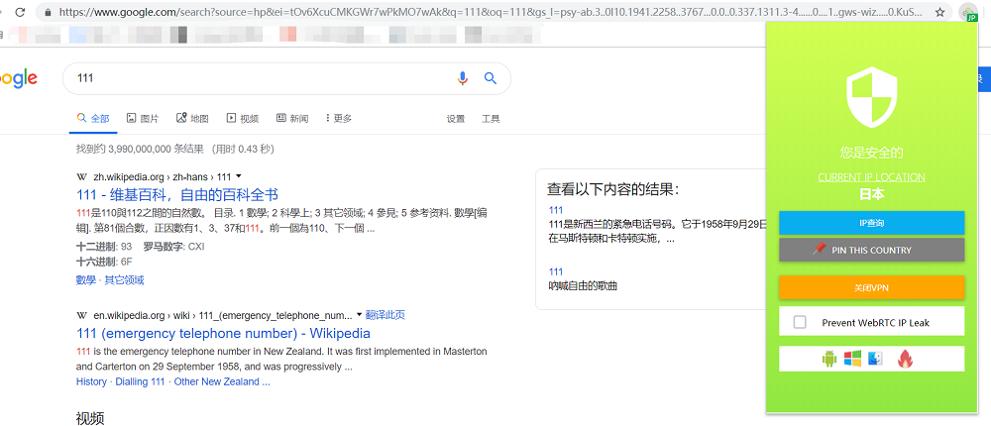Switch to the 新闻 tab
The height and width of the screenshot is (426, 991).
[x=292, y=118]
